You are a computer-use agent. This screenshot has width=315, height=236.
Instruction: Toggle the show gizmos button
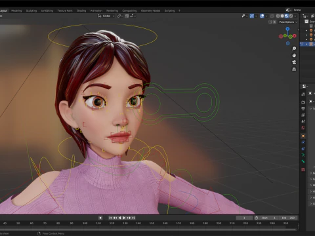click(x=252, y=16)
